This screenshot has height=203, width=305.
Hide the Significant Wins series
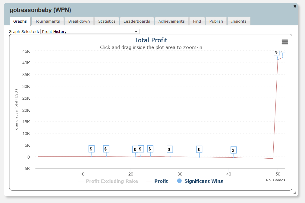(203, 181)
